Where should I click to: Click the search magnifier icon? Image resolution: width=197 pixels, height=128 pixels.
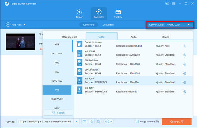pyautogui.click(x=54, y=113)
